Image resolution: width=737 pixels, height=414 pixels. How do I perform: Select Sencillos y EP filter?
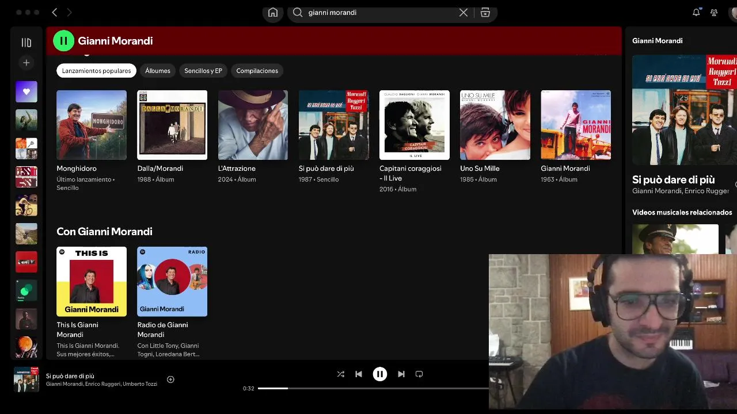coord(203,71)
